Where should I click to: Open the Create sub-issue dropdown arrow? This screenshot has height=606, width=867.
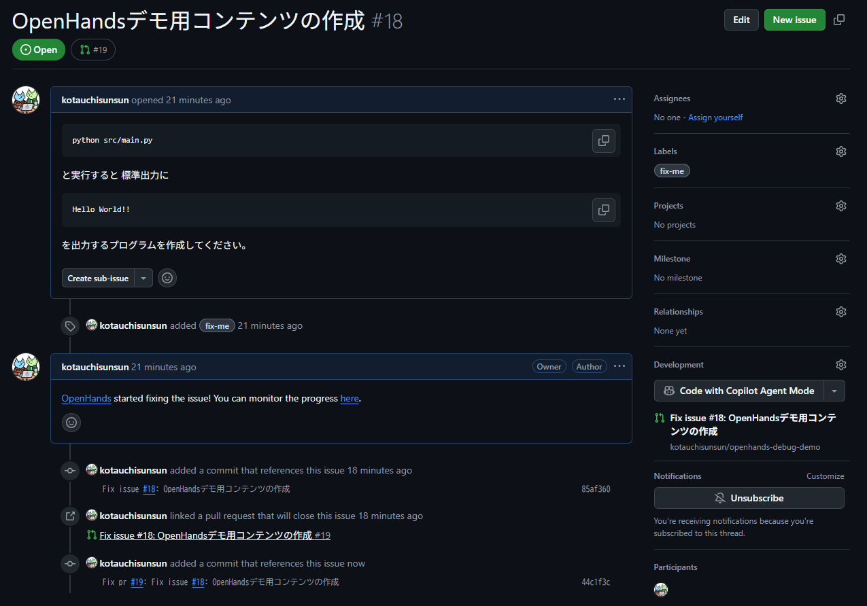(x=143, y=277)
